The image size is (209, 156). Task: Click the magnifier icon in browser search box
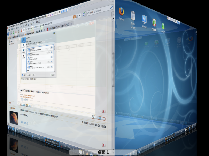tap(111, 7)
